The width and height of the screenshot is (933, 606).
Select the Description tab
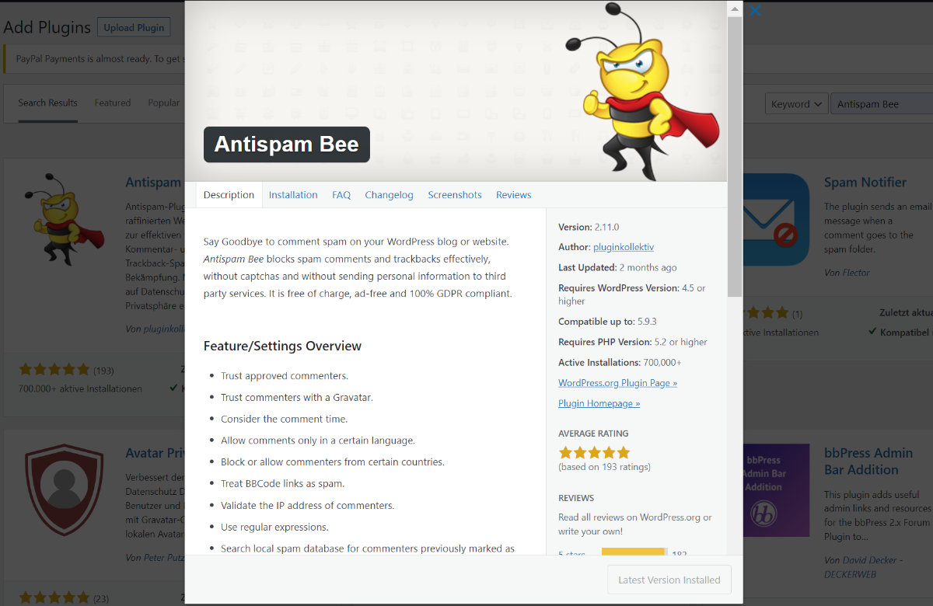point(229,195)
